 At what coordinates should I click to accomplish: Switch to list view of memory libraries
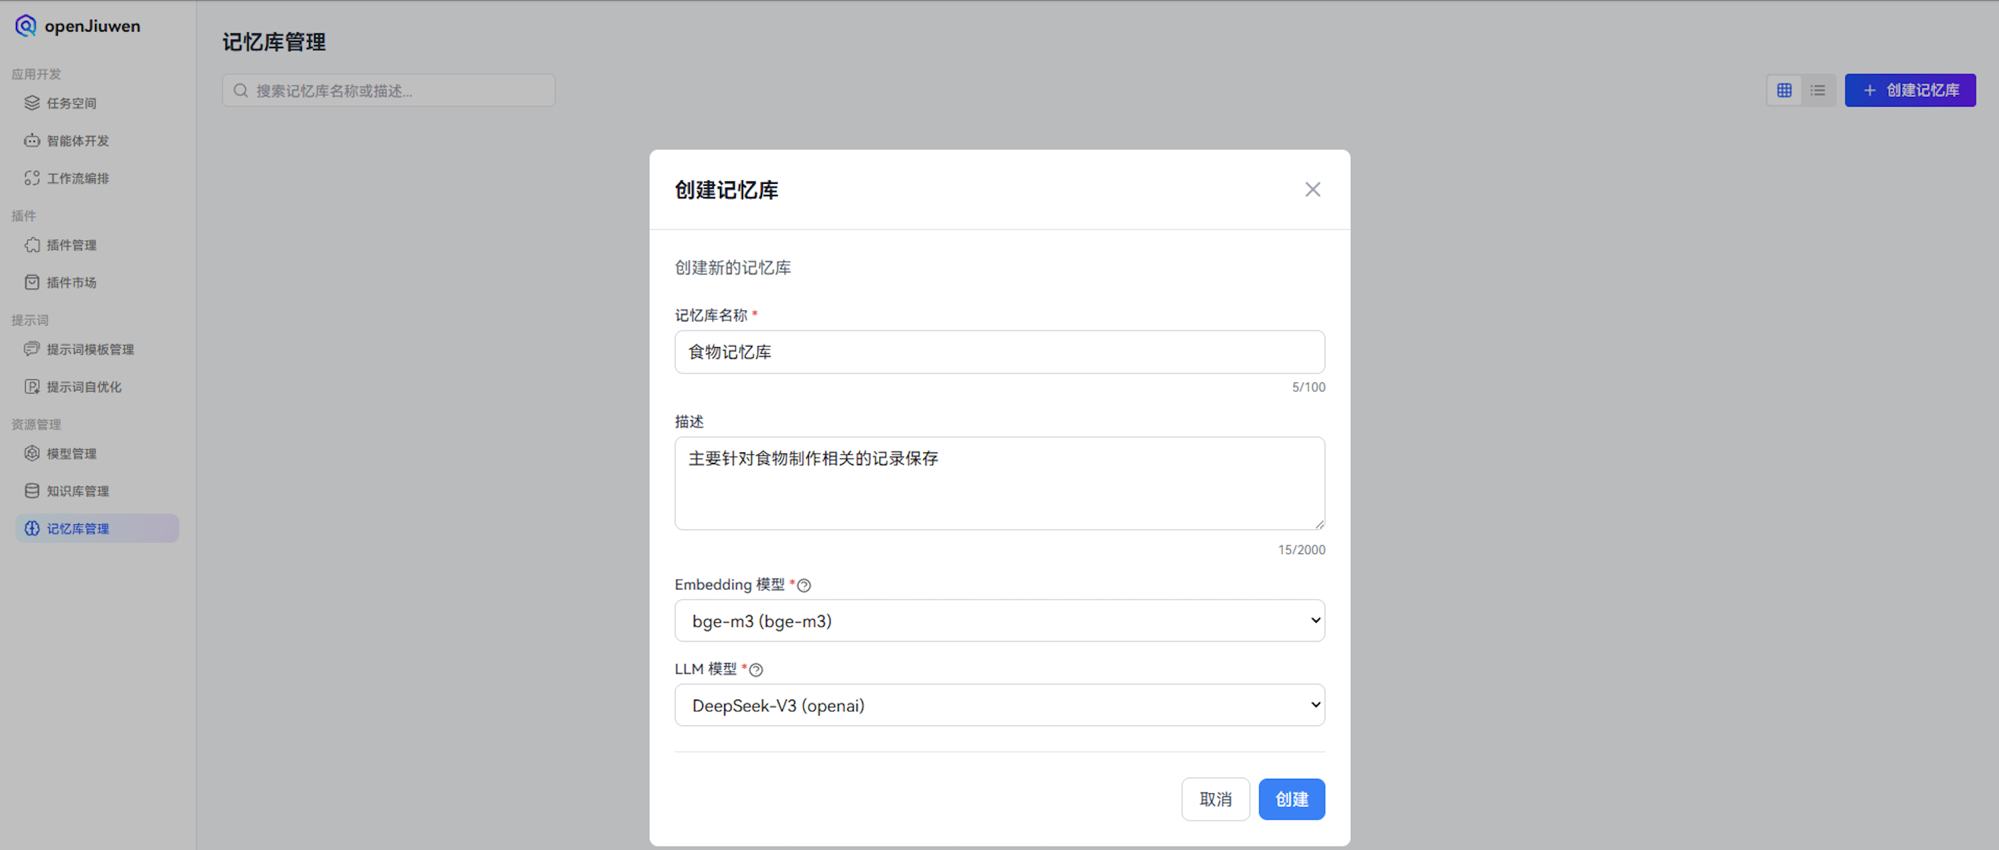pos(1818,90)
